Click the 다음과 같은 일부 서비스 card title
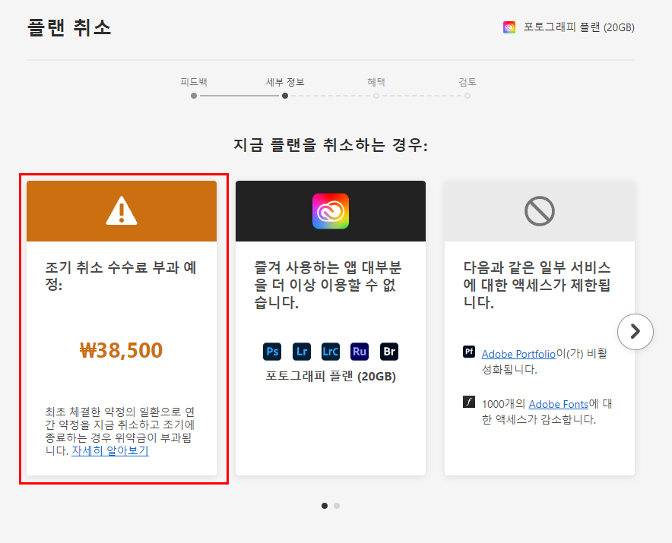The image size is (672, 543). point(537,285)
